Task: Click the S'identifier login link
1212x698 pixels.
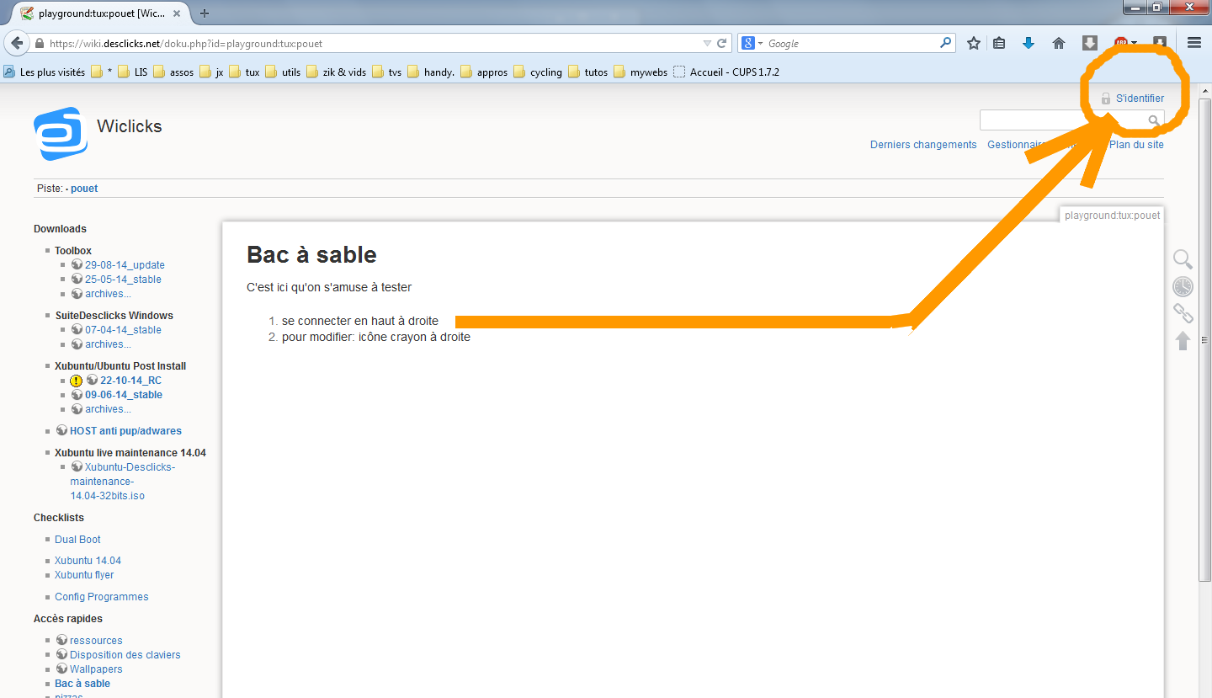Action: (x=1140, y=99)
